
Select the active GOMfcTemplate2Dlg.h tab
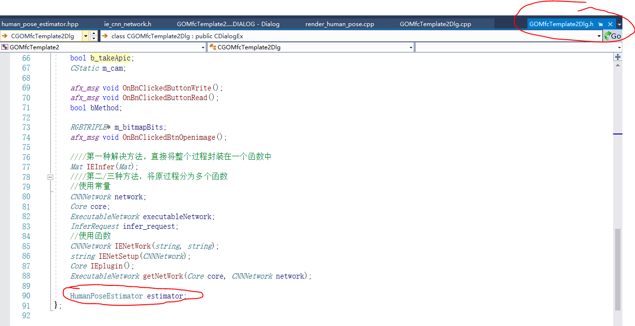pos(561,24)
